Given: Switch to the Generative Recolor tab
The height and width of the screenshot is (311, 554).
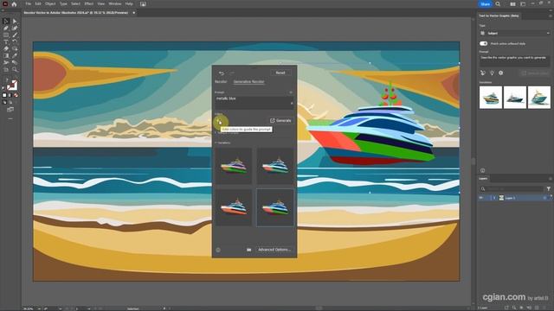Looking at the screenshot, I should [x=249, y=82].
